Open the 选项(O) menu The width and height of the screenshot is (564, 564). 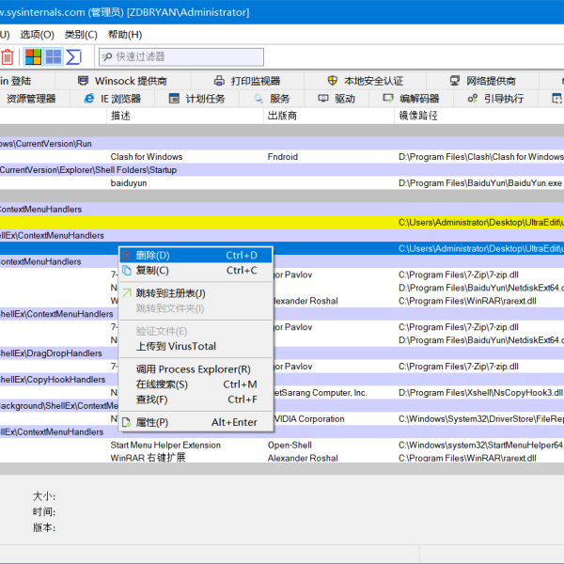[37, 35]
